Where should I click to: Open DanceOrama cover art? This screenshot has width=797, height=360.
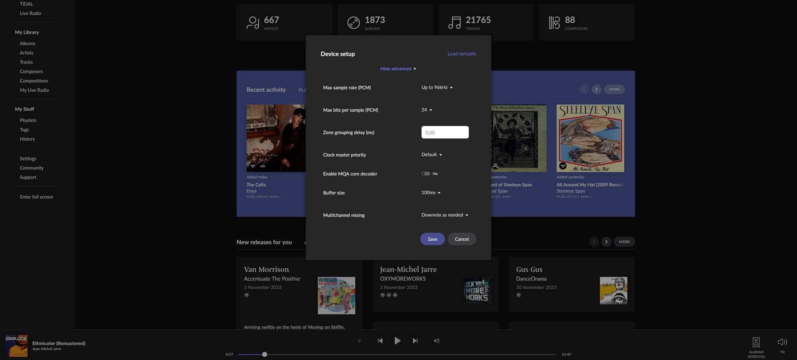(613, 290)
